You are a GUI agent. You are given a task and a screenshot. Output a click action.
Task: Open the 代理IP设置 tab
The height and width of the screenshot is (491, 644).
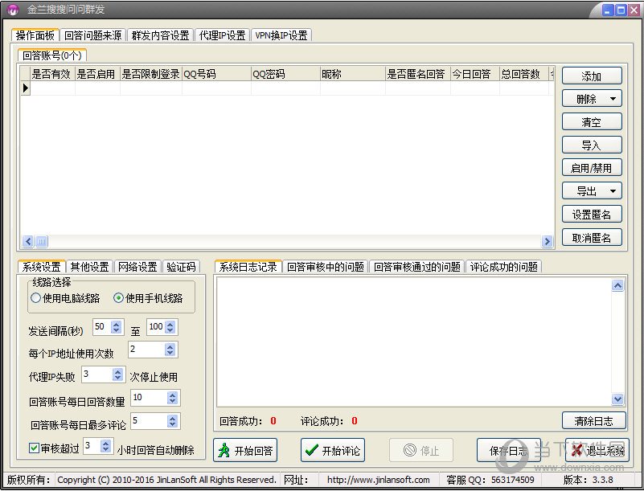222,35
